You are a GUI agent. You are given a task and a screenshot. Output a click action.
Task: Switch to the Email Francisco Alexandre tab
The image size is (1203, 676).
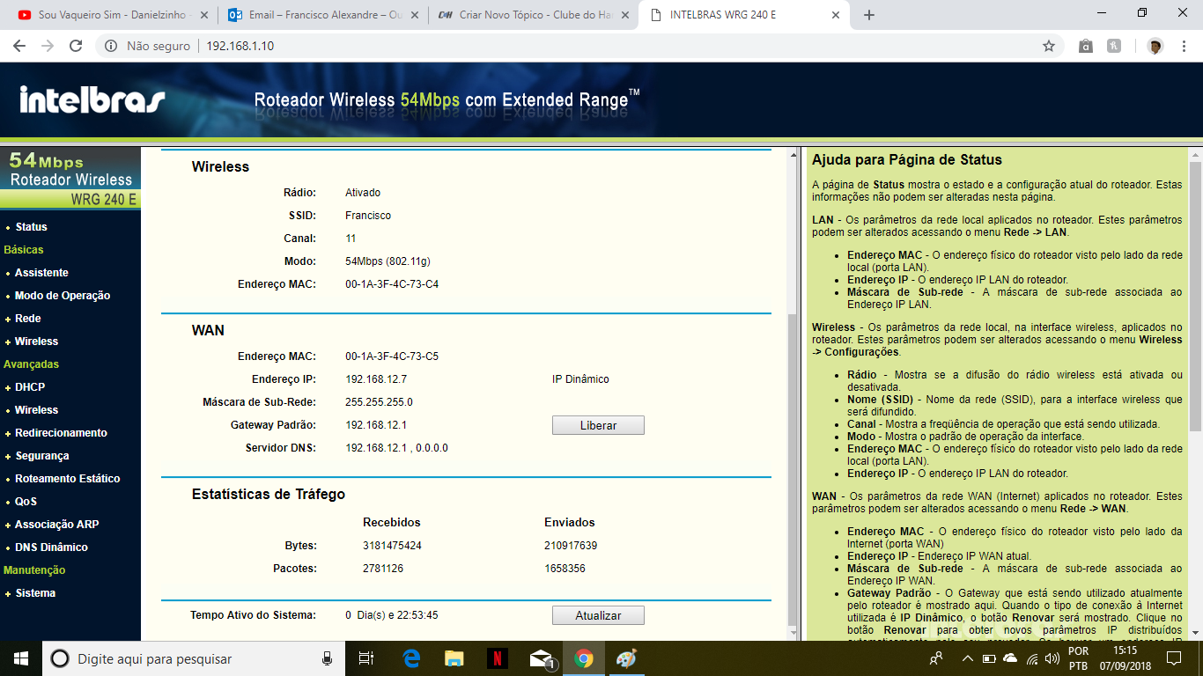pyautogui.click(x=322, y=15)
